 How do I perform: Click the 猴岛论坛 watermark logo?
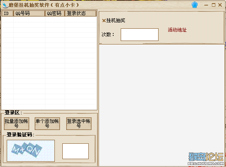coord(206,158)
